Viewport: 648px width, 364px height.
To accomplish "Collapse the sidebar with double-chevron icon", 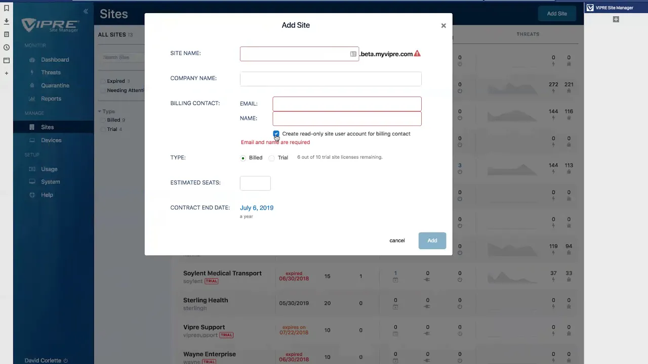I will (86, 11).
